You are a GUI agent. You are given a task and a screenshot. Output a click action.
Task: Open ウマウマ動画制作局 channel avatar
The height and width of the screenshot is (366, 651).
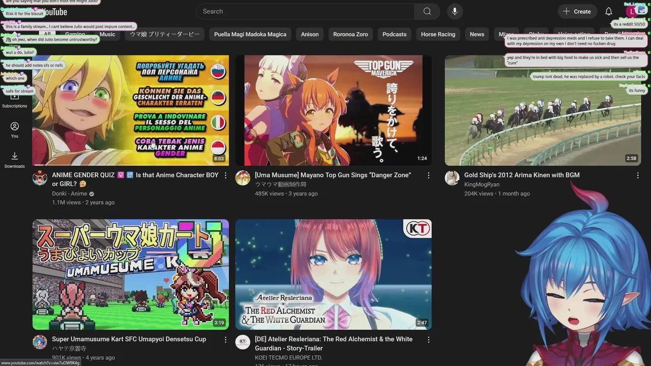pos(243,178)
